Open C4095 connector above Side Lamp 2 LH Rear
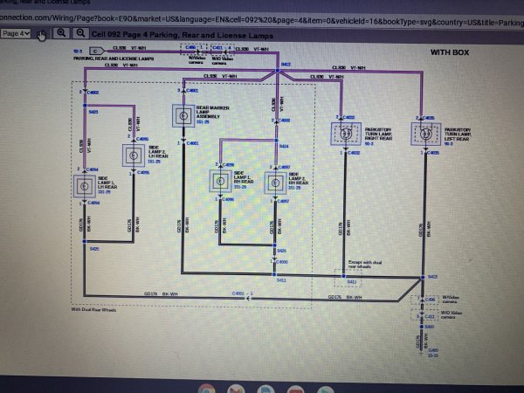 (142, 139)
